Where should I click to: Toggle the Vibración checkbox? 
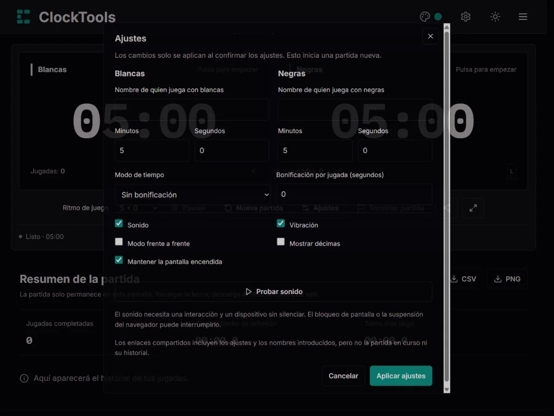pos(281,224)
